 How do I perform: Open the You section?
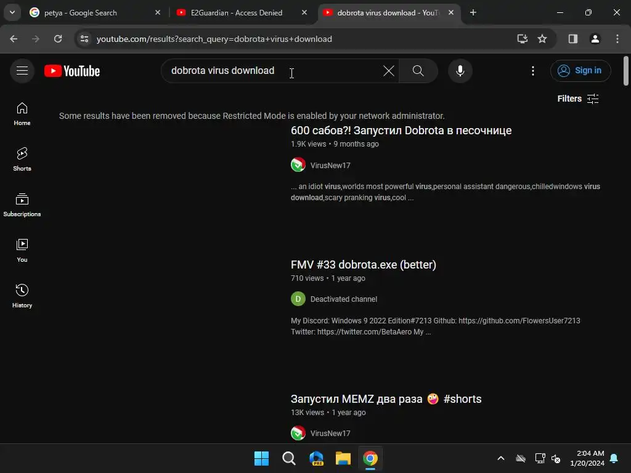click(22, 251)
